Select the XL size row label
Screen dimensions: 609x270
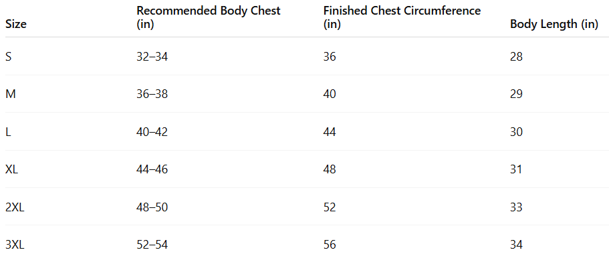11,169
